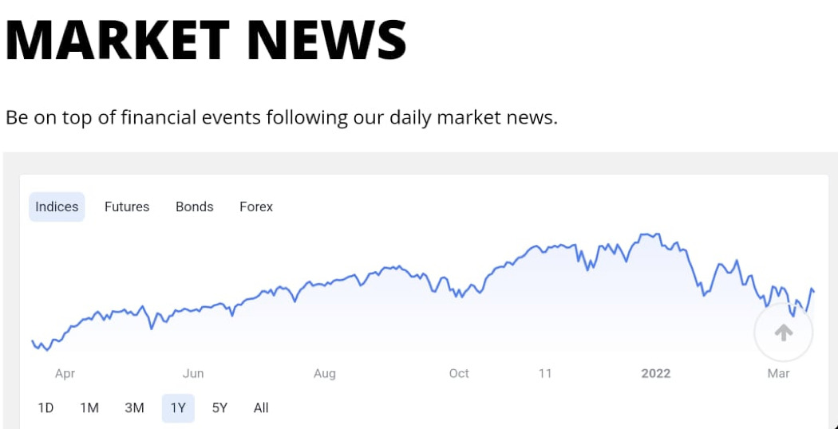Open the Futures tab
Viewport: 838px width, 429px height.
pyautogui.click(x=127, y=207)
